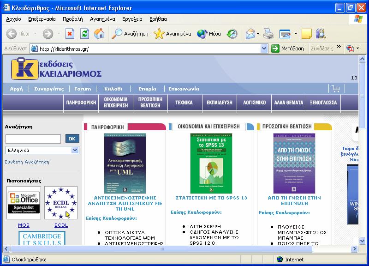
Task: Click the Microsoft Office Specialist badge
Action: point(24,203)
